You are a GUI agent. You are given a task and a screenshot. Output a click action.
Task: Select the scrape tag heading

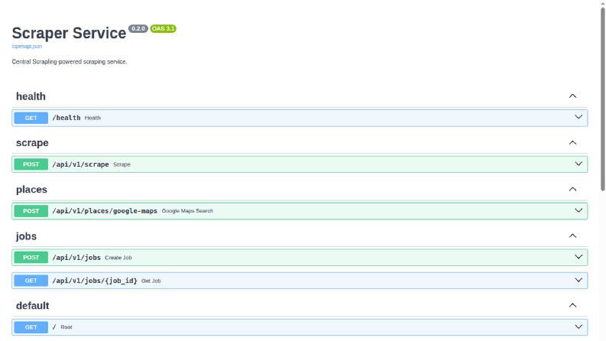point(32,143)
